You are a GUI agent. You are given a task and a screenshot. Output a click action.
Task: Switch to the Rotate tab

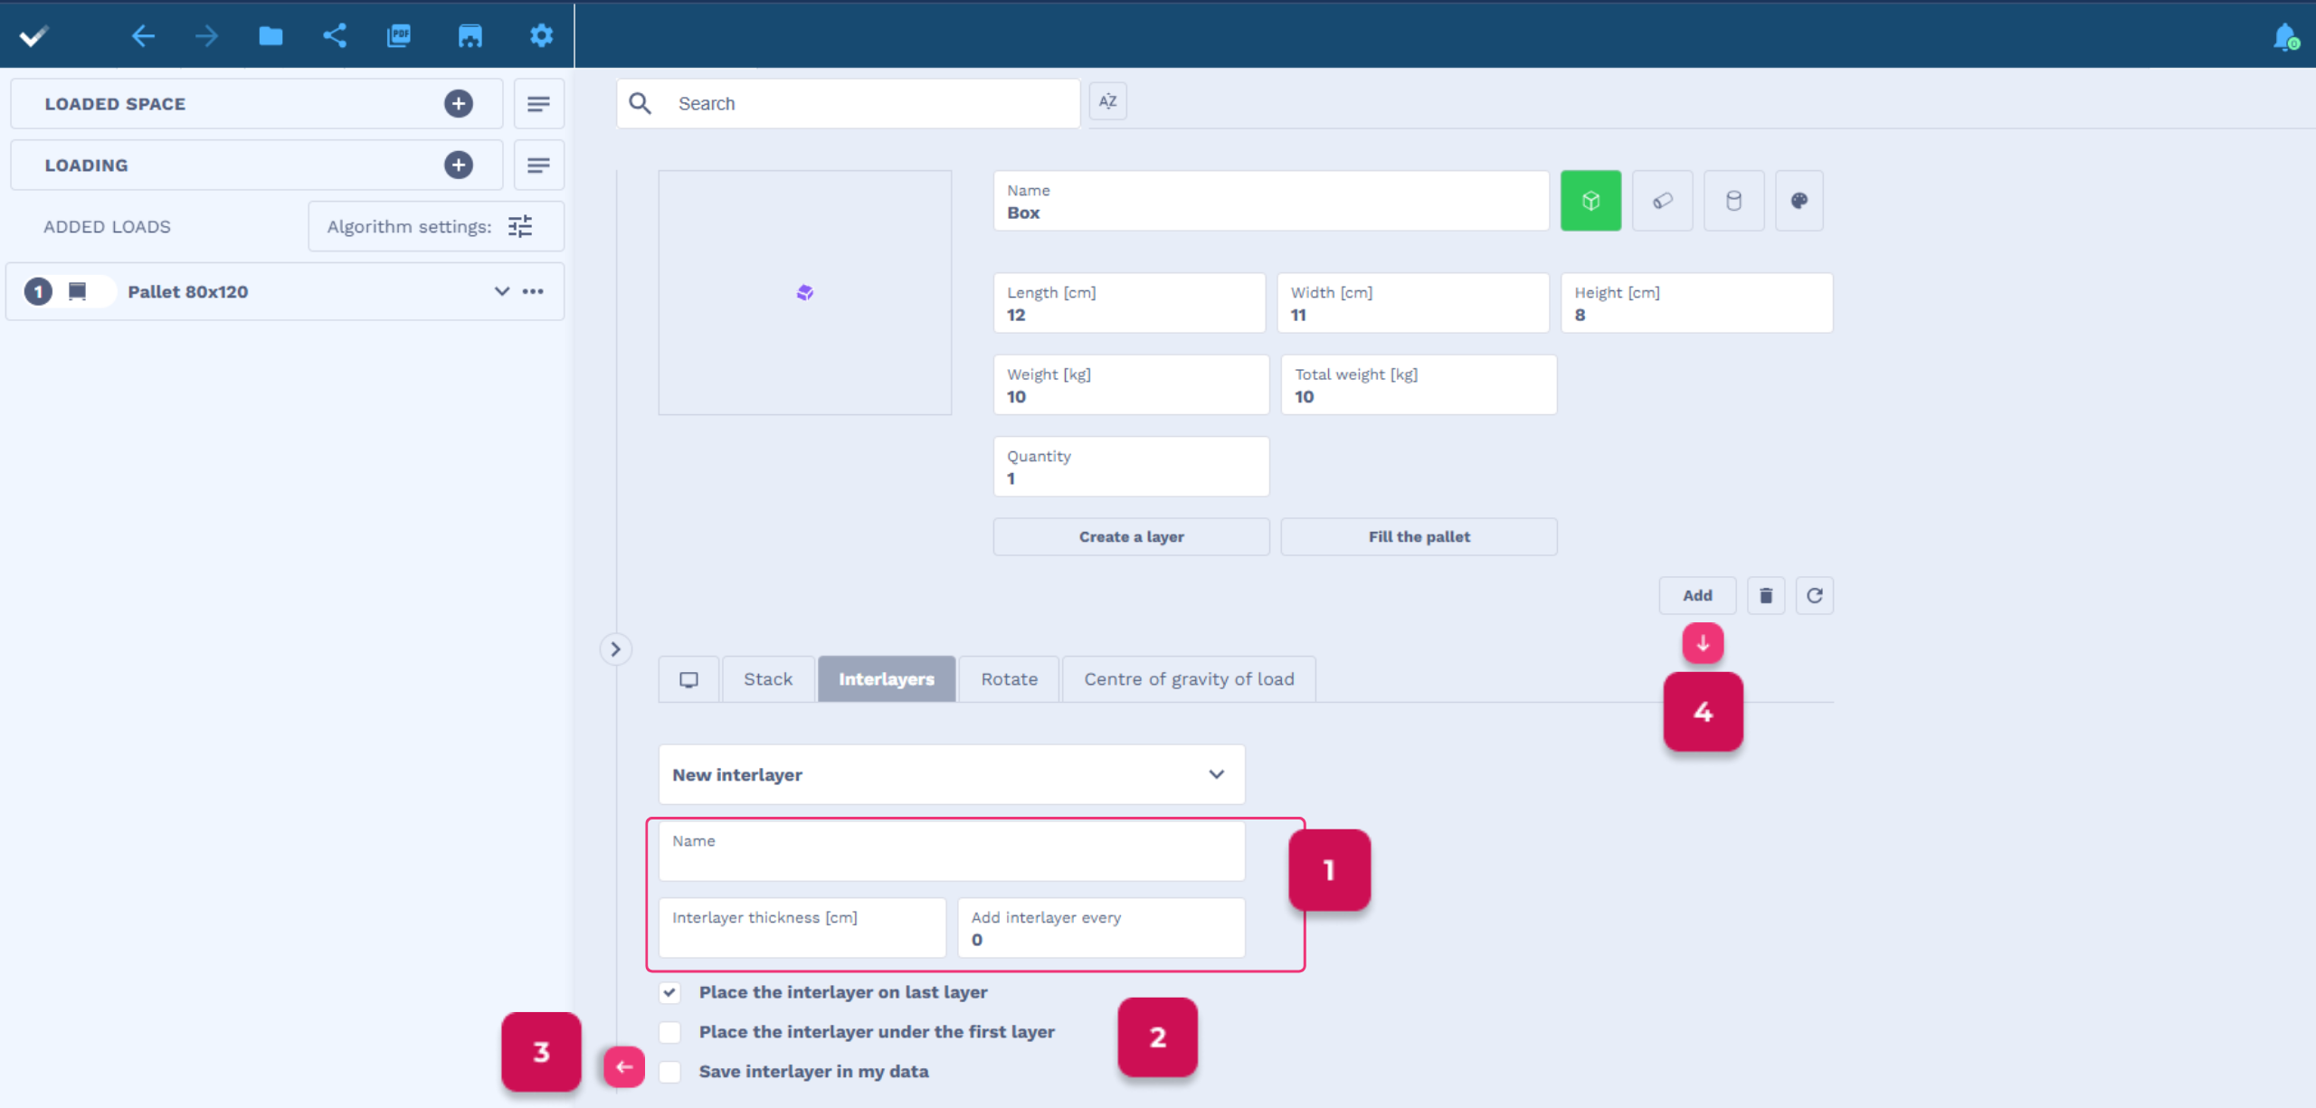(x=1009, y=679)
